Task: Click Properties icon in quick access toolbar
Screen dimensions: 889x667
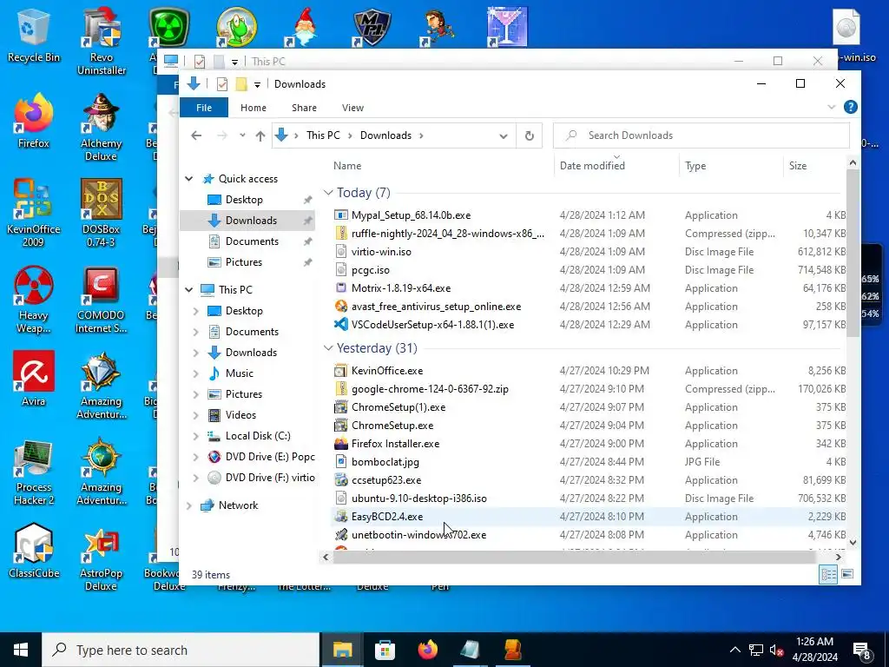Action: pyautogui.click(x=222, y=84)
